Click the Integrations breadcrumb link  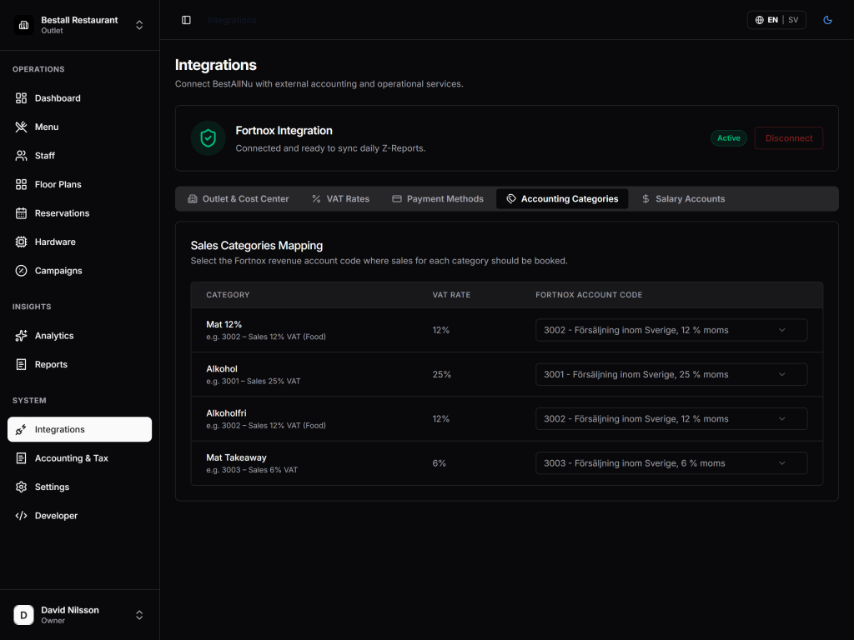(x=232, y=20)
